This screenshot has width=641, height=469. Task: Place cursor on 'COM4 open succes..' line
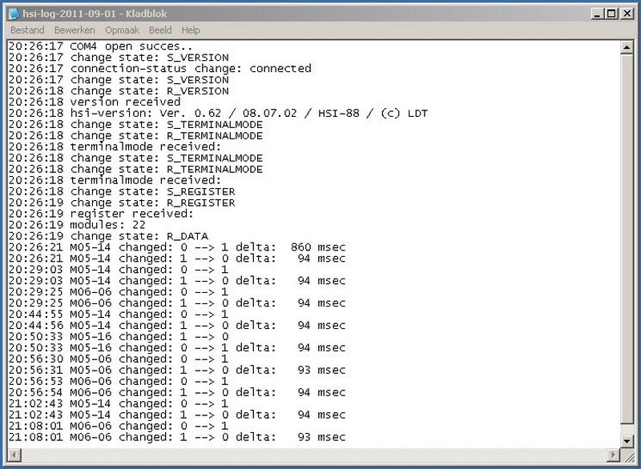tap(120, 46)
